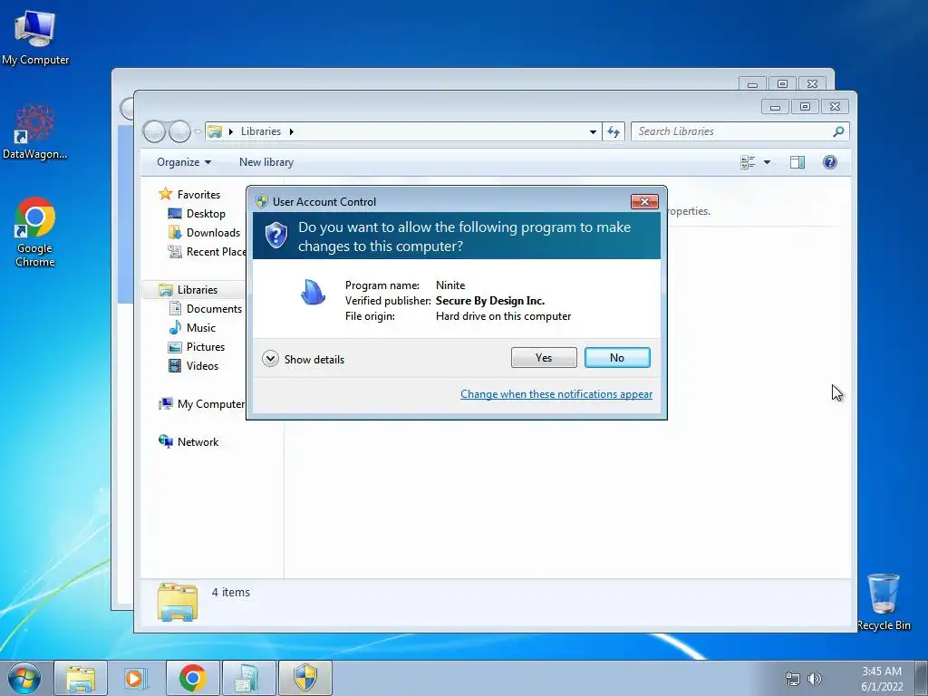This screenshot has height=696, width=928.
Task: Click the Favorites star icon
Action: click(x=165, y=194)
